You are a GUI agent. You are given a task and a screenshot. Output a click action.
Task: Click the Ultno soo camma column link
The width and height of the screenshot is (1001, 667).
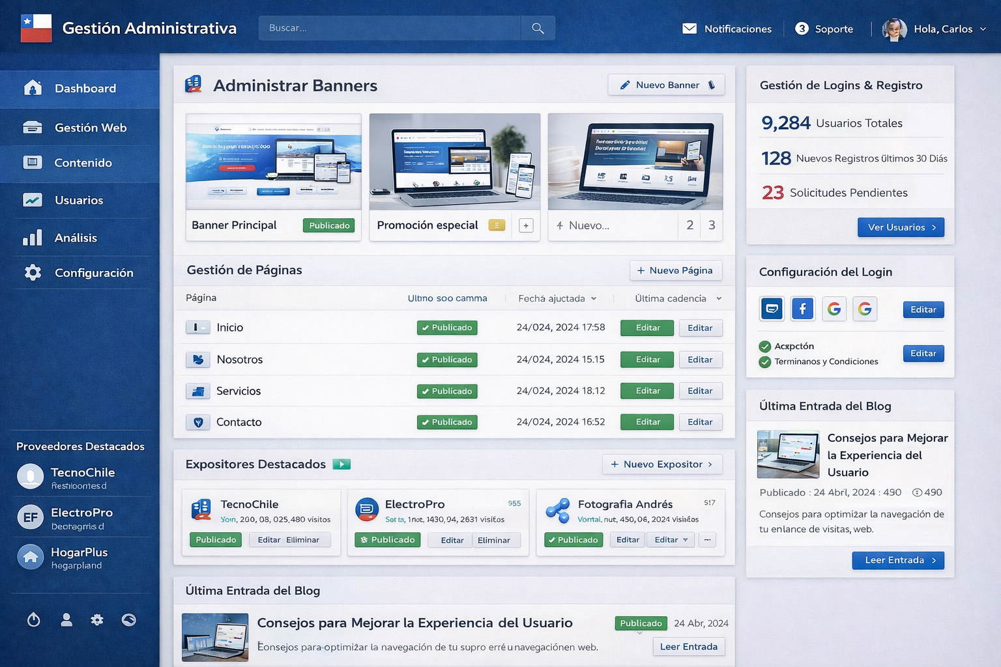447,298
